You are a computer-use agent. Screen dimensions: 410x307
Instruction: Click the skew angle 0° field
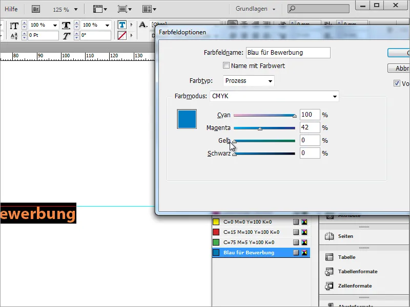pos(95,35)
